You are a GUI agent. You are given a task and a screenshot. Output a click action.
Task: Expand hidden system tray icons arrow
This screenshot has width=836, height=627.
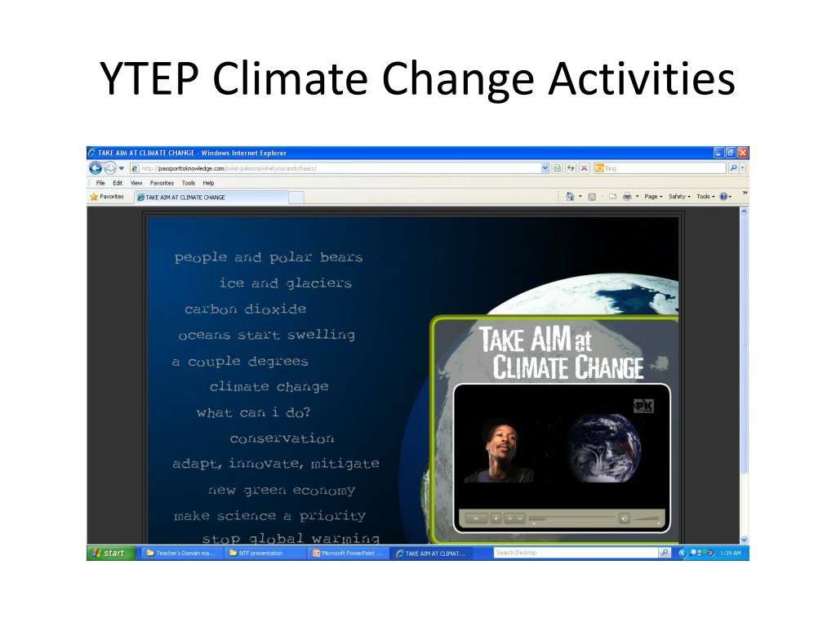682,553
